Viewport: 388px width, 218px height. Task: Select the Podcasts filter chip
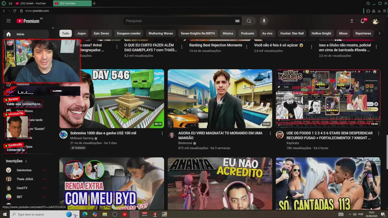[248, 33]
